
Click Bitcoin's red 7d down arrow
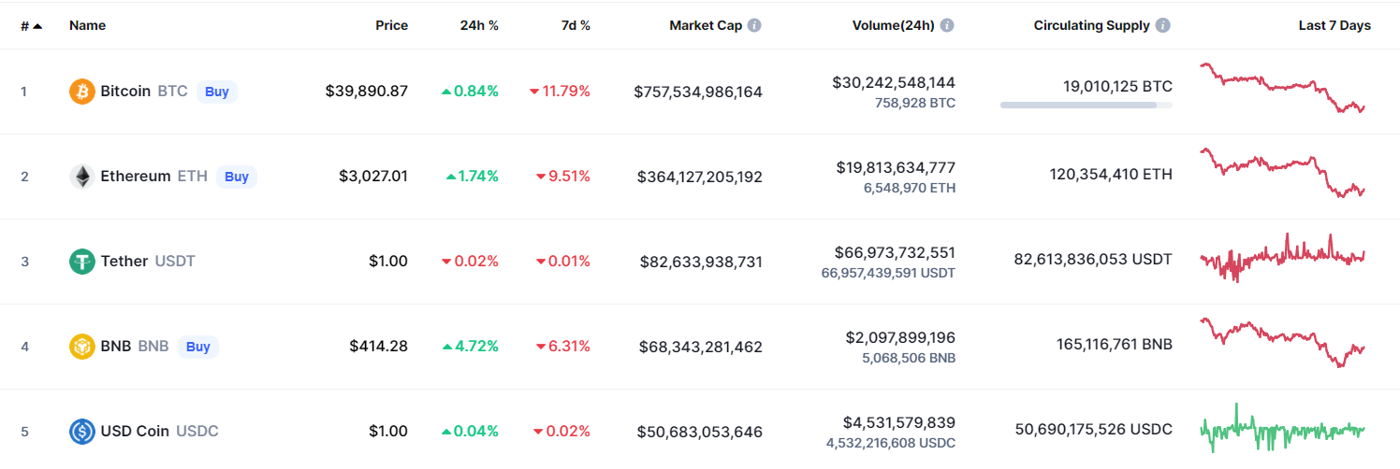[534, 92]
